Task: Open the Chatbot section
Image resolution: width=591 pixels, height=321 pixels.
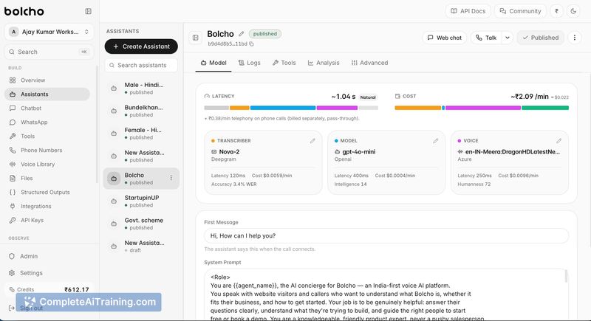Action: 47,108
